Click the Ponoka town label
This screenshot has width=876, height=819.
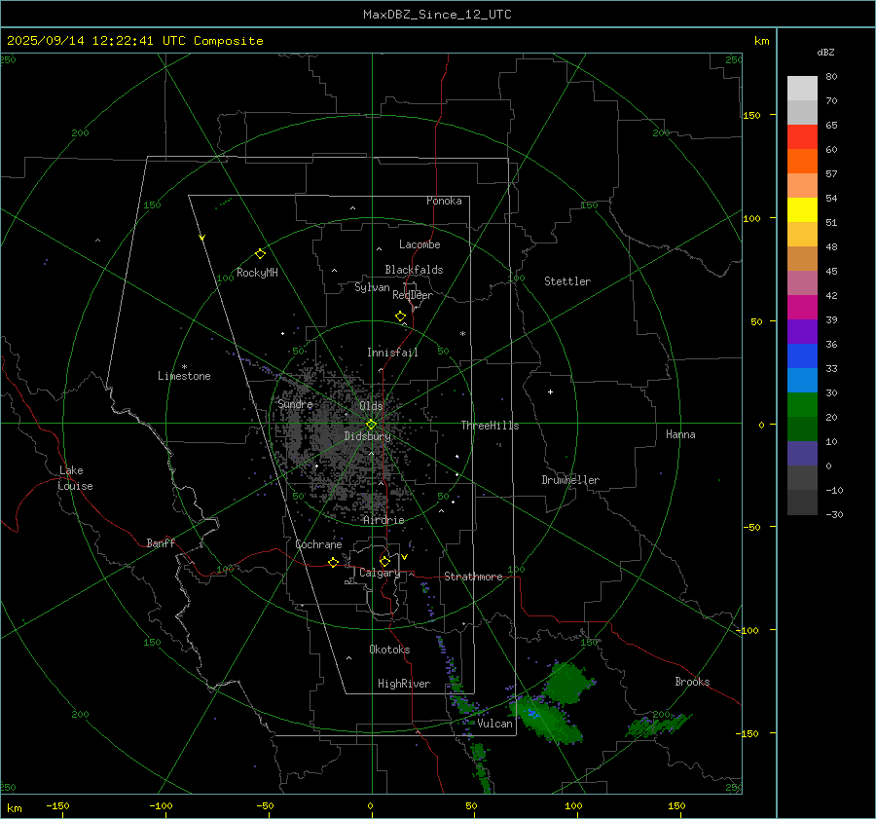pos(444,201)
